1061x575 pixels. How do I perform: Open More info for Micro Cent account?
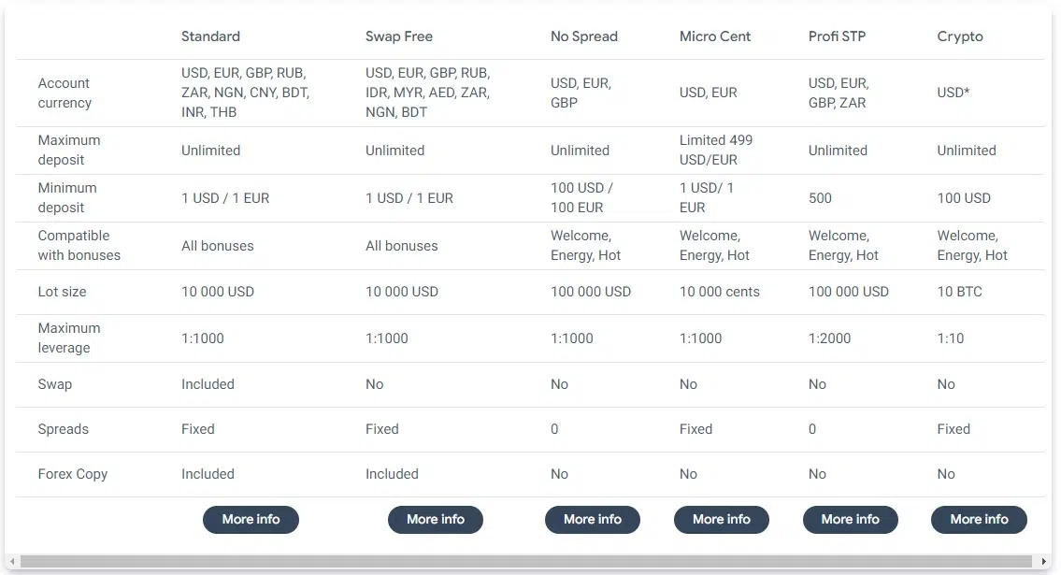coord(721,520)
